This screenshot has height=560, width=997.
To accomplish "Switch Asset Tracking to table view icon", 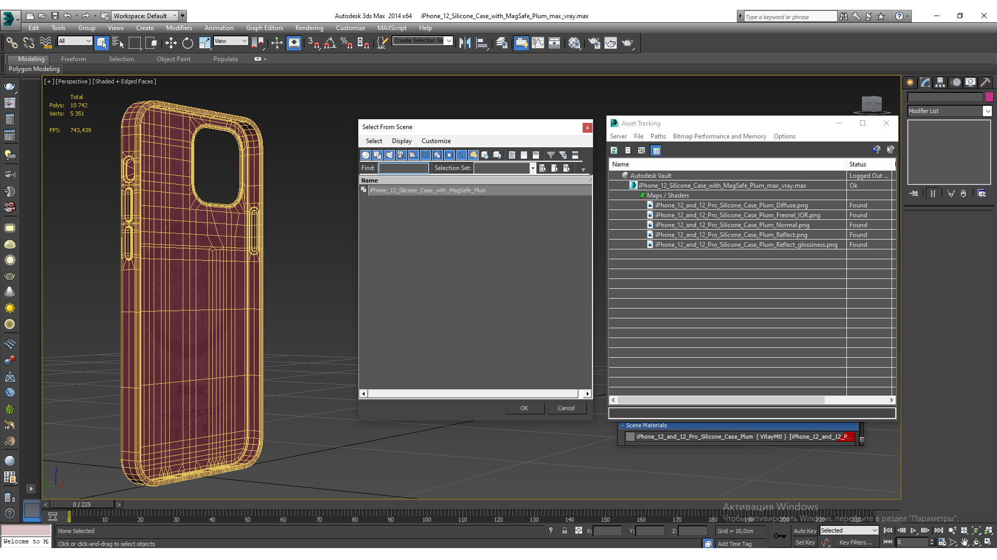I will click(656, 150).
